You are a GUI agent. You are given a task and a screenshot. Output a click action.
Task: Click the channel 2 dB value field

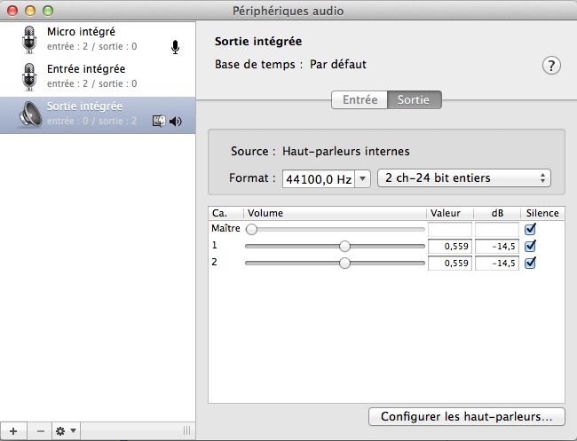coord(496,263)
